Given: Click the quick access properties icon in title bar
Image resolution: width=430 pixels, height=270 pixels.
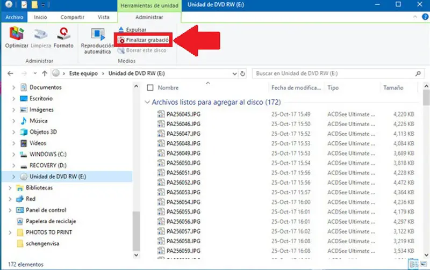Looking at the screenshot, I should tap(24, 5).
